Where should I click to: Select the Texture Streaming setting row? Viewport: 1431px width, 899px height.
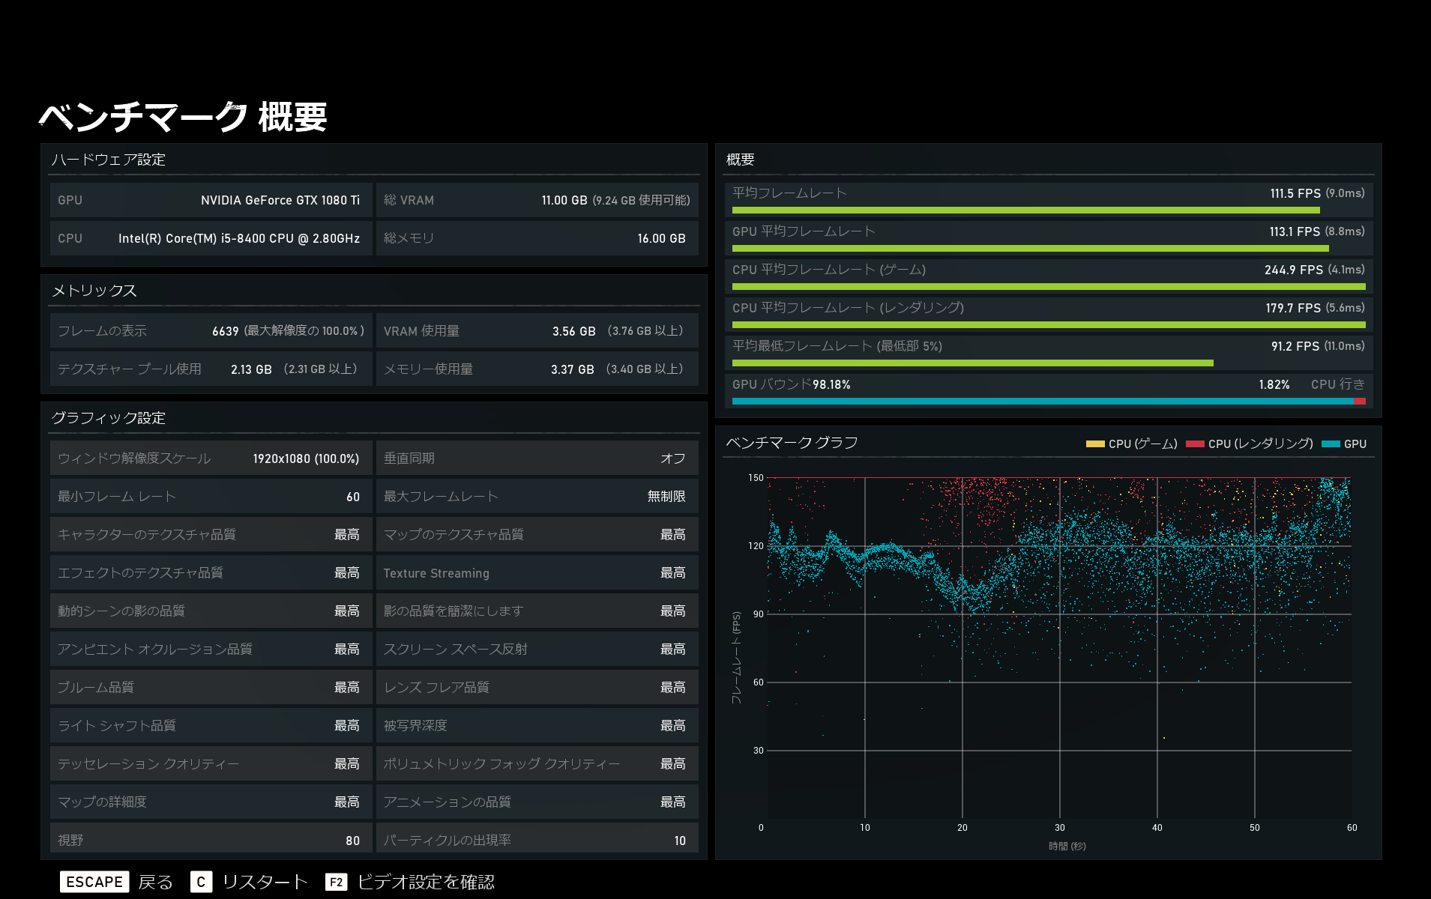click(537, 572)
